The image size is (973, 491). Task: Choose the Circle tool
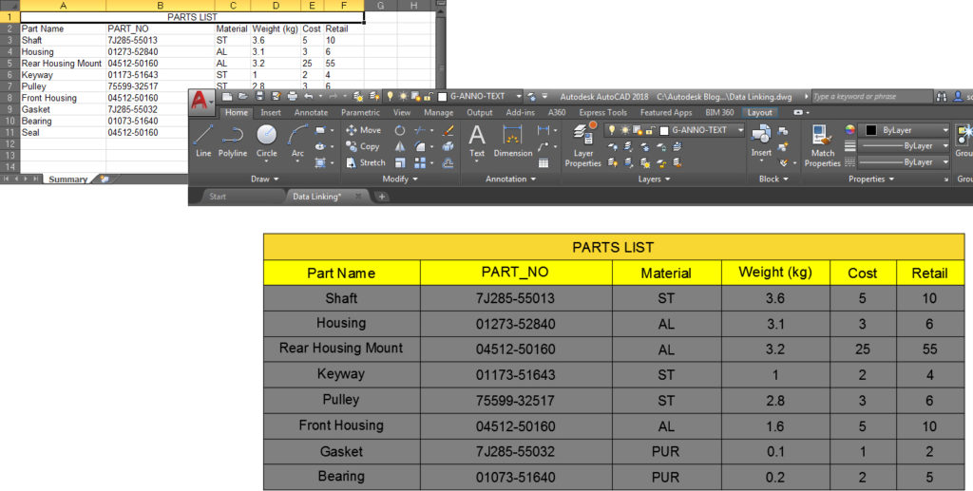(x=266, y=142)
